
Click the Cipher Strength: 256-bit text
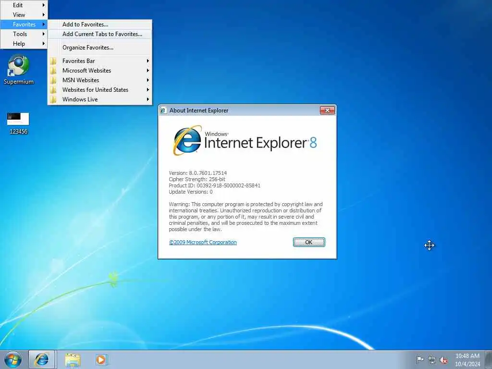[197, 179]
